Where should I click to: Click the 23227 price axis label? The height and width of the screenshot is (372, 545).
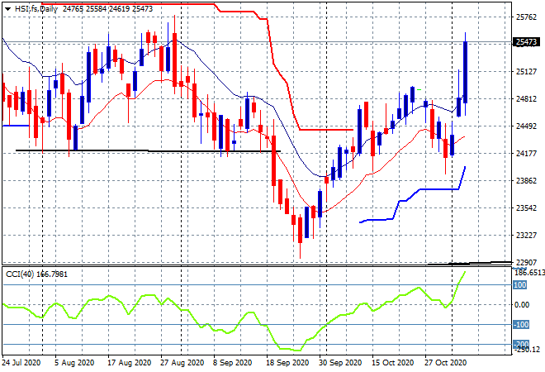(x=526, y=236)
